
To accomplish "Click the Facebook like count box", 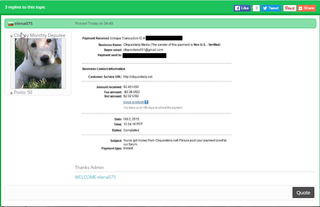I will [x=256, y=8].
